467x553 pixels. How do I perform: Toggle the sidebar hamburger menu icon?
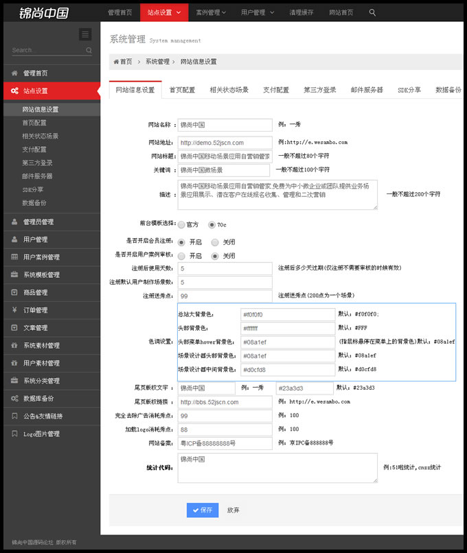tap(85, 34)
